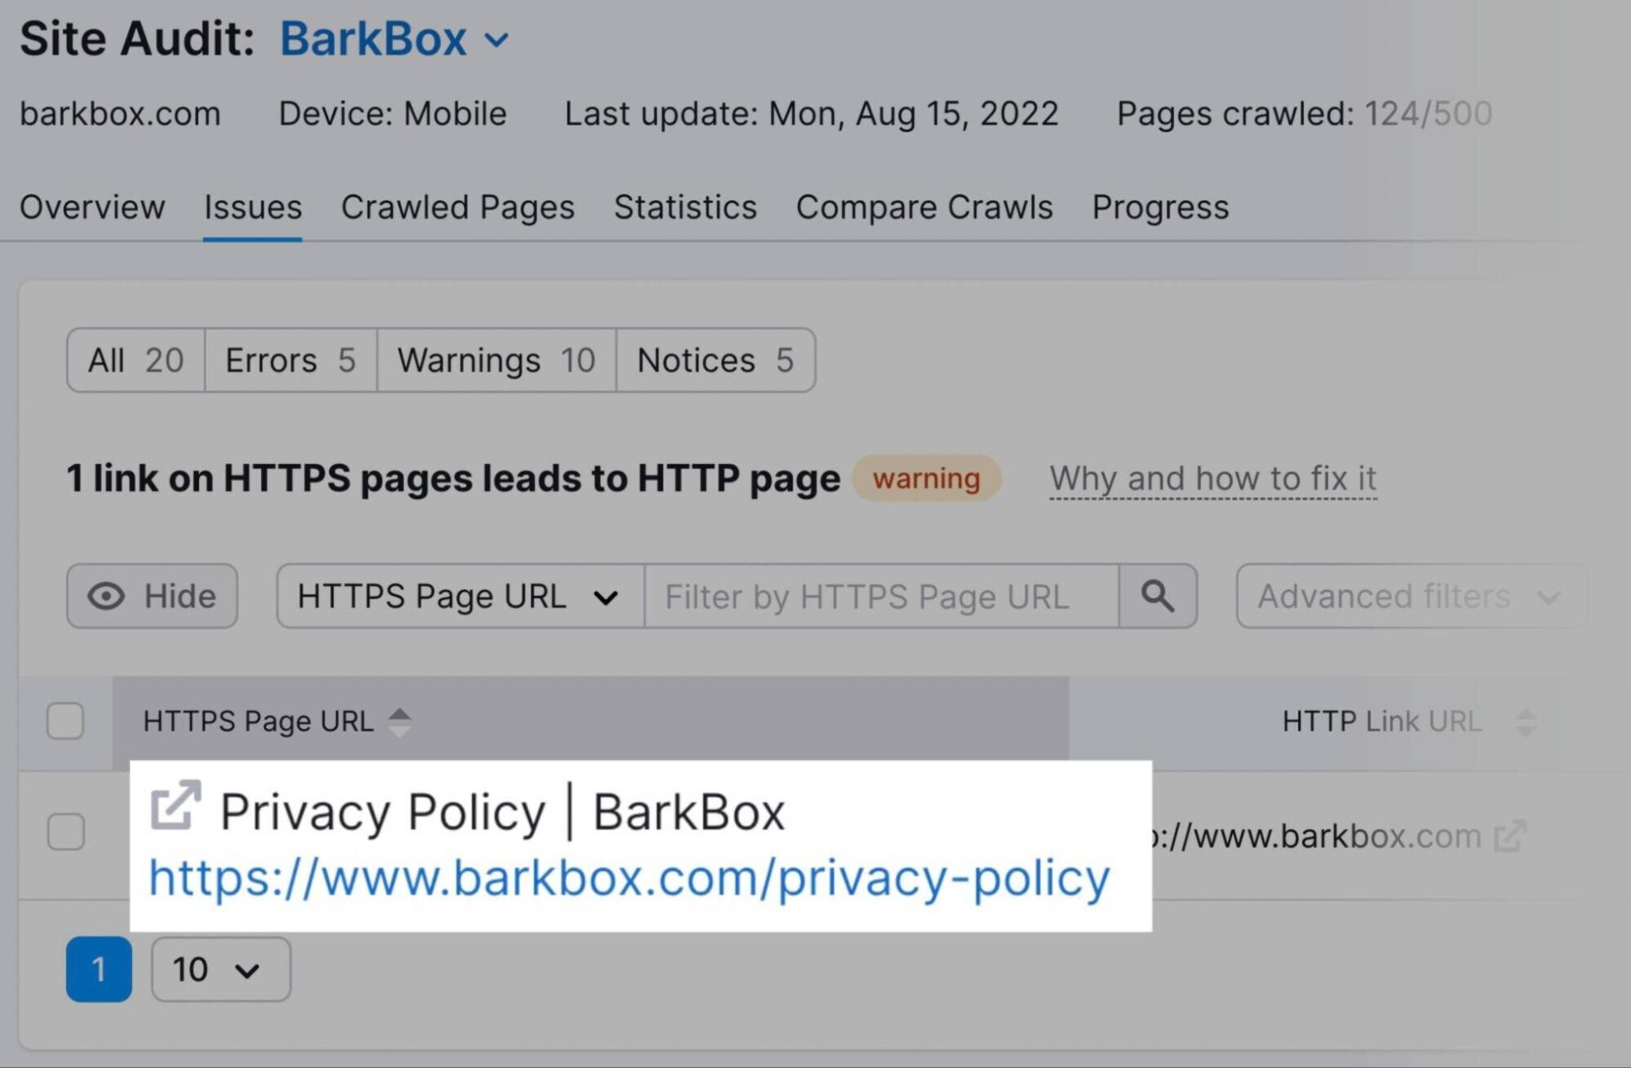
Task: Switch to the Overview tab
Action: 91,205
